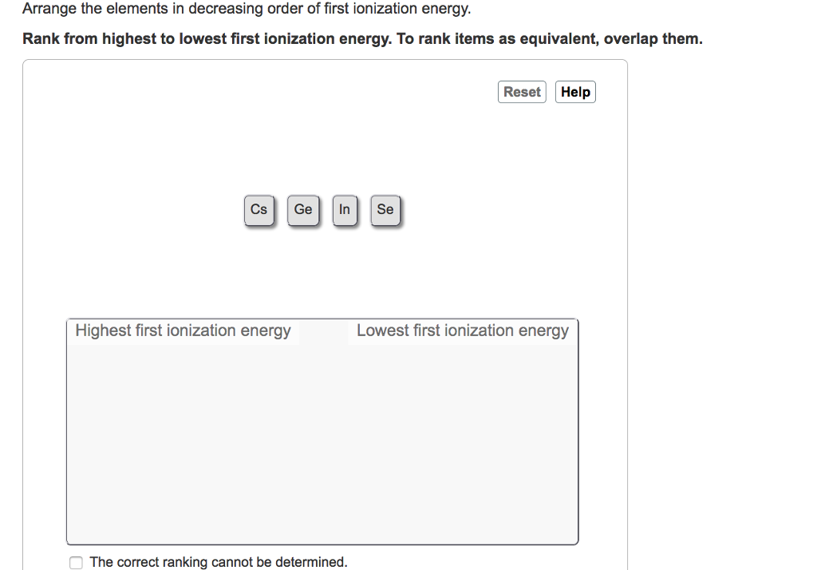Click the cesium tile among the element choices
Viewport: 817px width, 570px height.
point(259,209)
